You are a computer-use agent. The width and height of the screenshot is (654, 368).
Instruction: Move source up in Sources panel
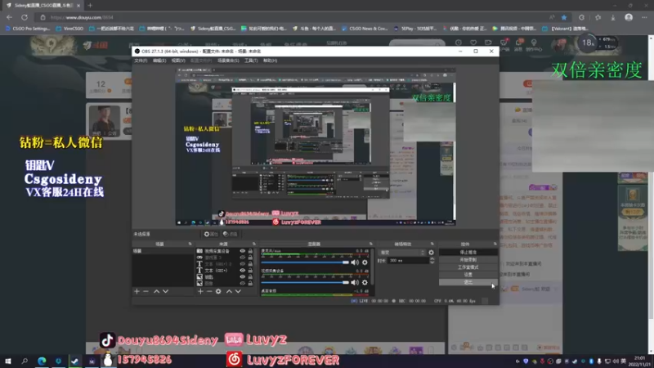(x=229, y=291)
